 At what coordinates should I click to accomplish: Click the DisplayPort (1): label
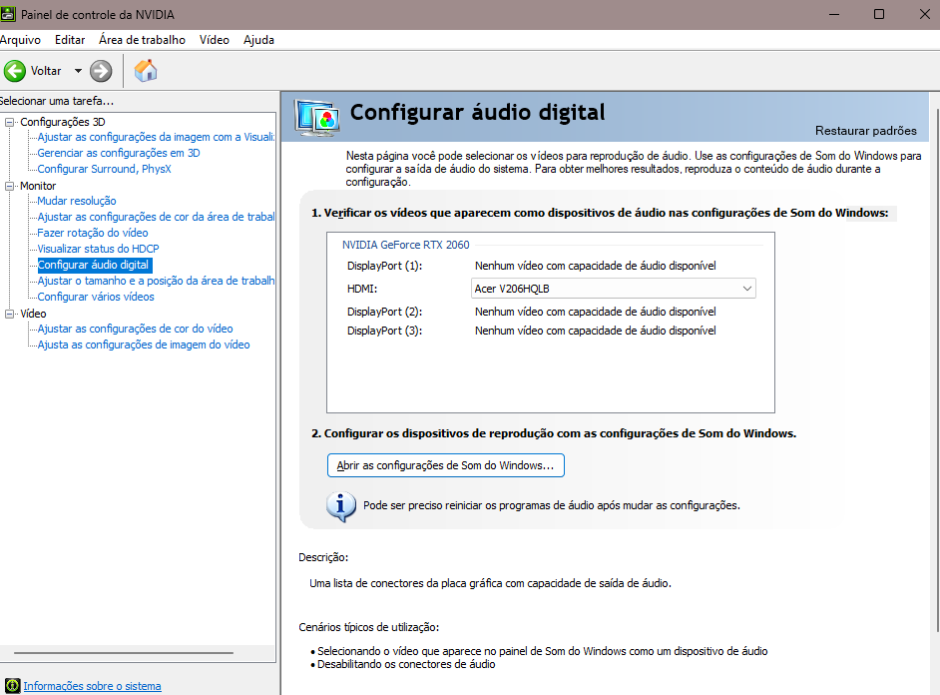pos(385,266)
